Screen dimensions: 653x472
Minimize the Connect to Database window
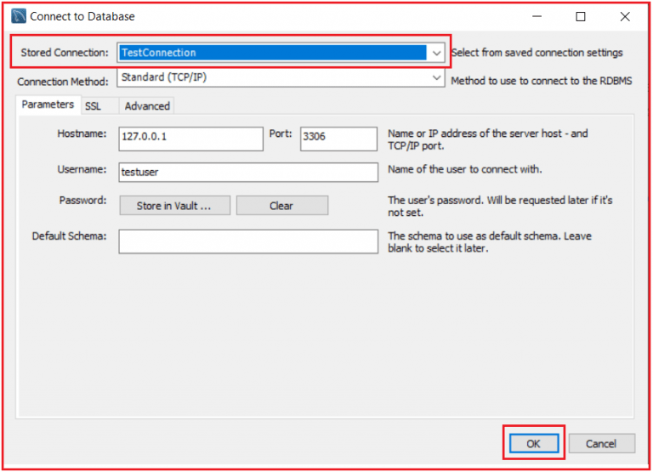537,17
